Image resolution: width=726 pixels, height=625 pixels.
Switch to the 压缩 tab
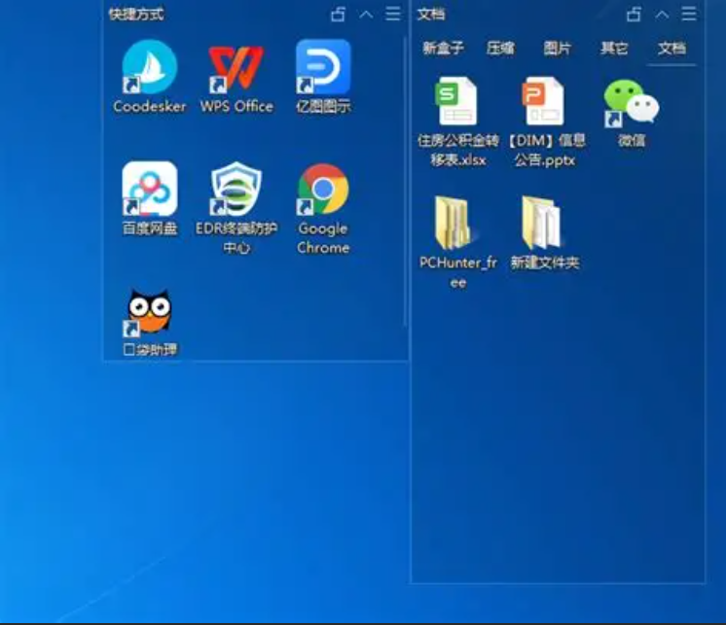coord(500,49)
